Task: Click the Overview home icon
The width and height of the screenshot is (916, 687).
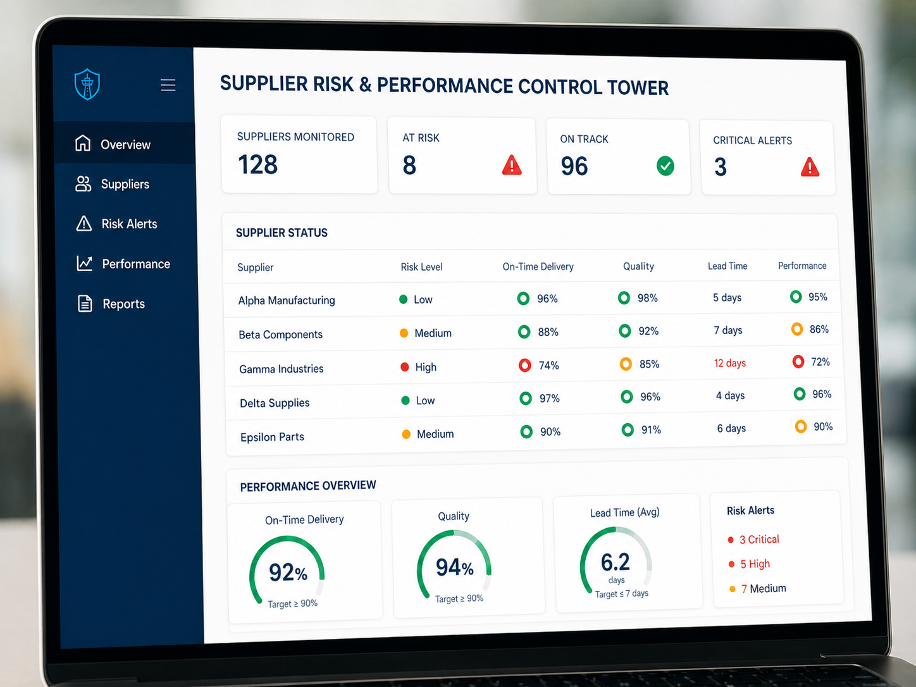Action: [83, 143]
